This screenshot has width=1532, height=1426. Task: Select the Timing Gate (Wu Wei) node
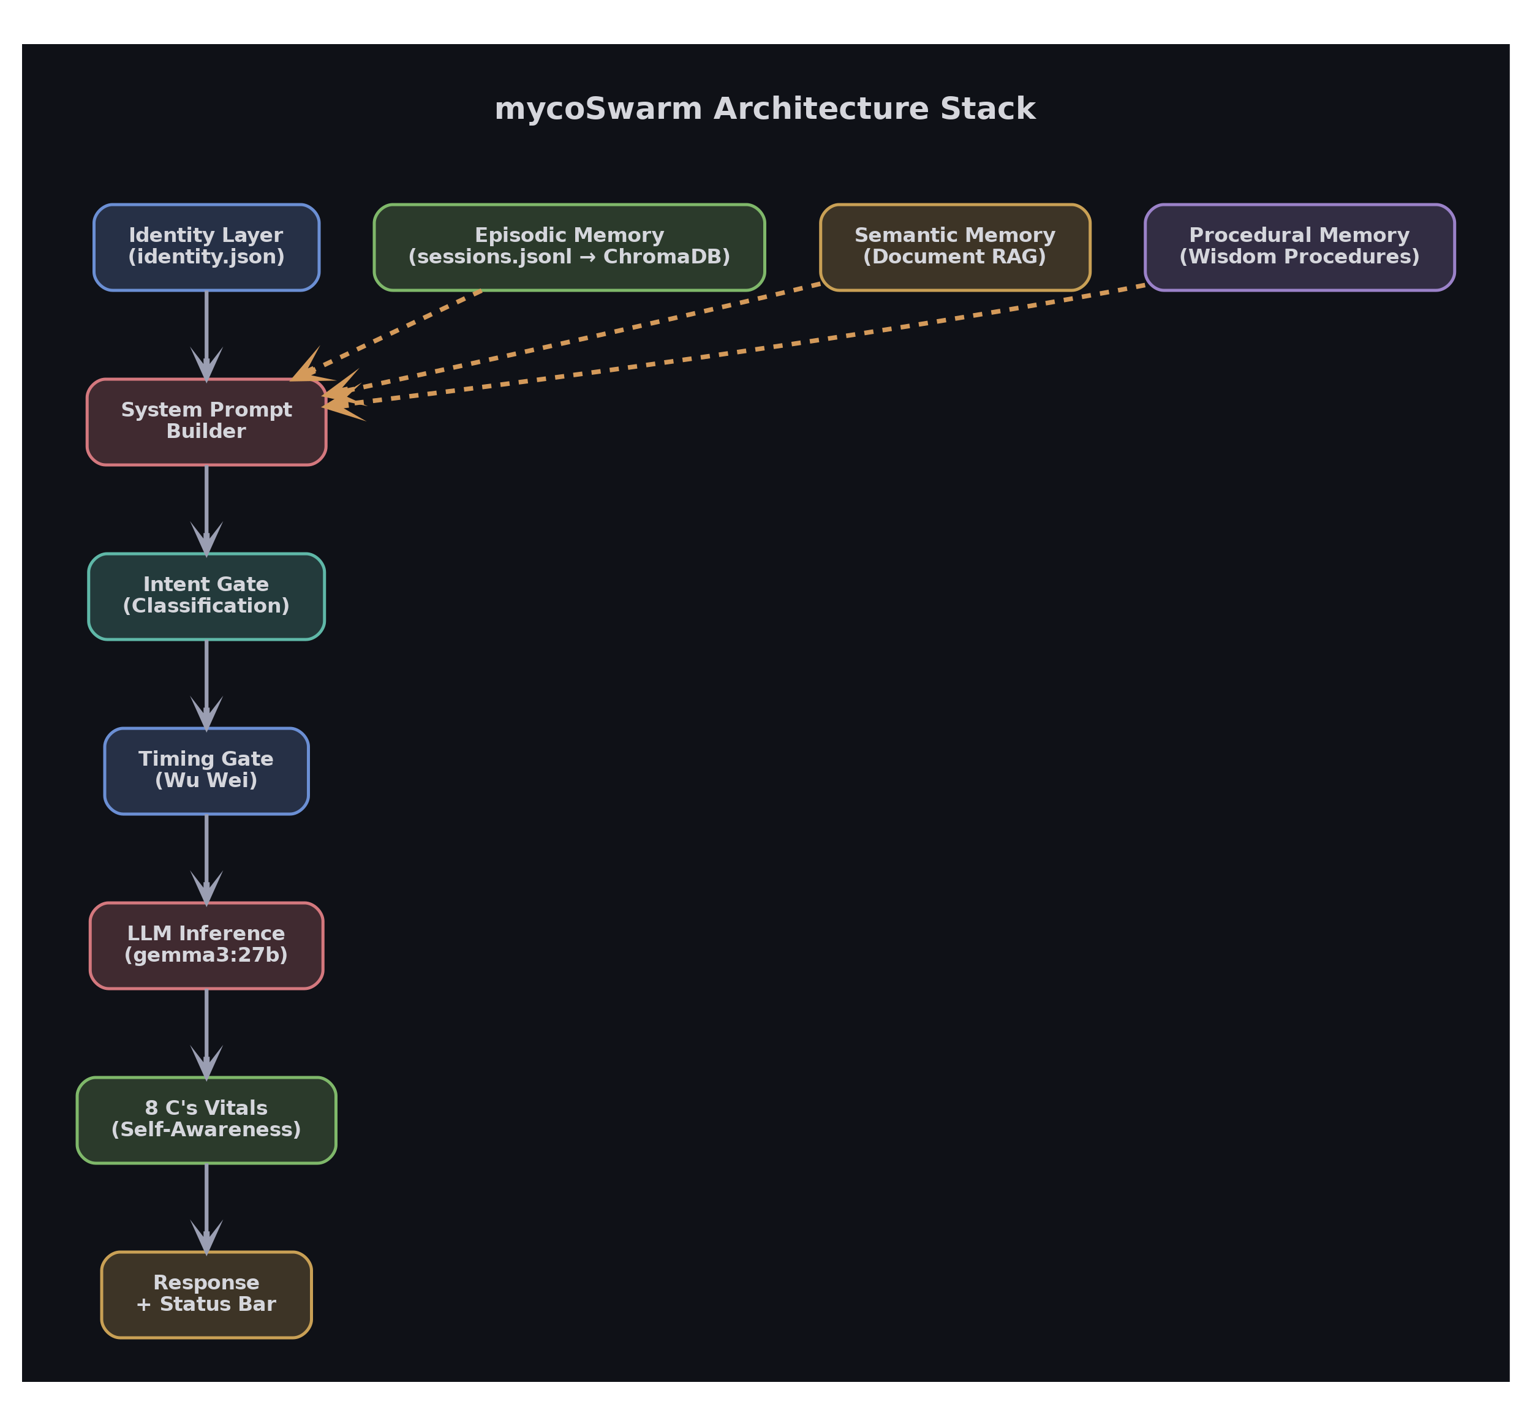tap(206, 771)
